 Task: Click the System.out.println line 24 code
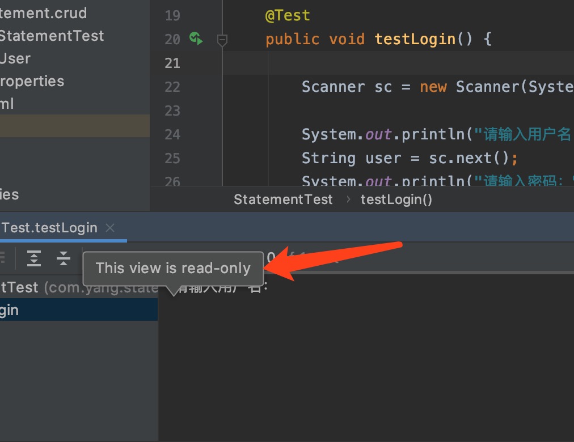click(x=437, y=134)
